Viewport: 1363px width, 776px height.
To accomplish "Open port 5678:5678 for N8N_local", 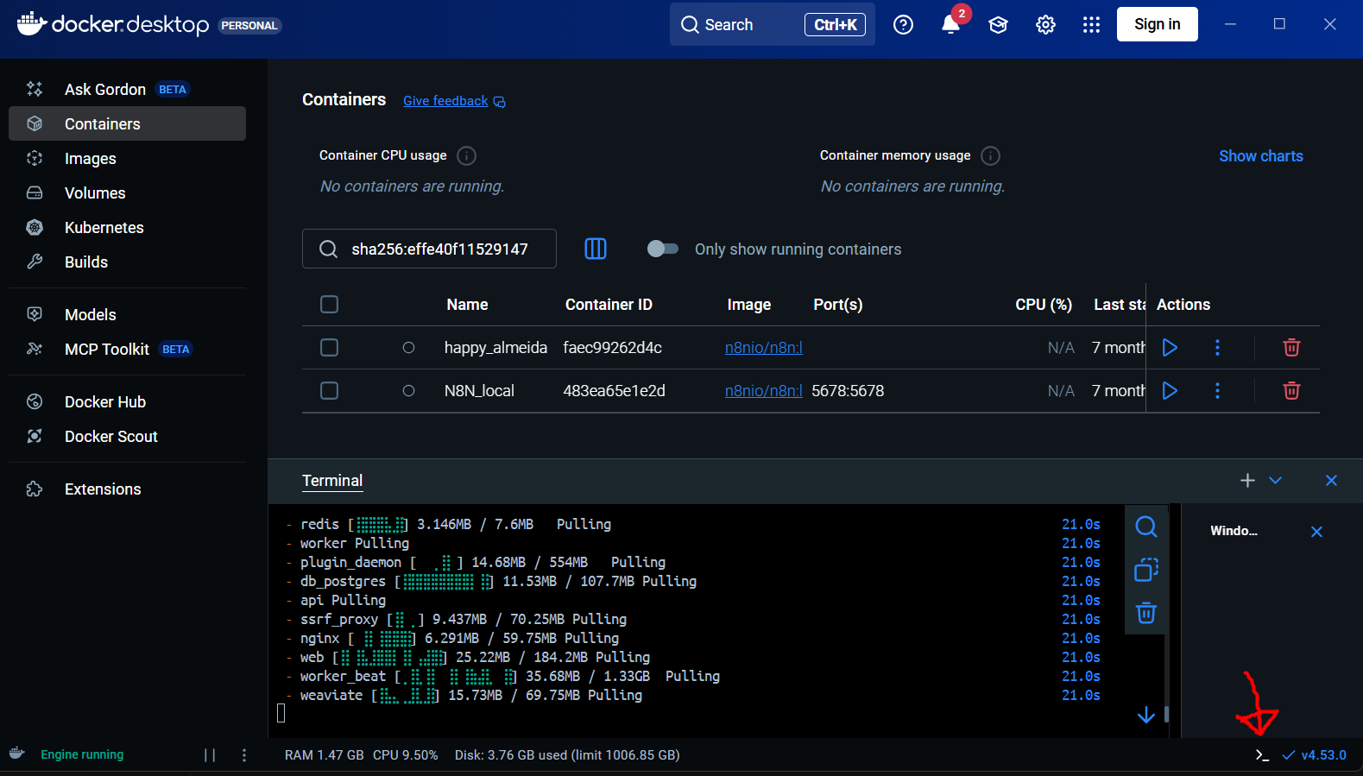I will point(848,390).
